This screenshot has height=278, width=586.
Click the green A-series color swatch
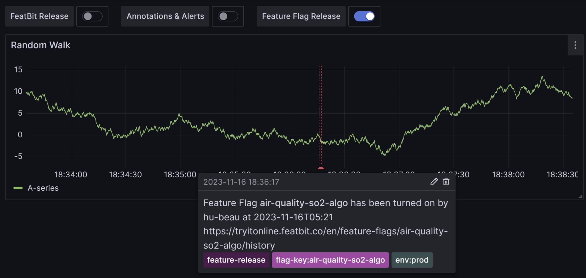coord(18,188)
